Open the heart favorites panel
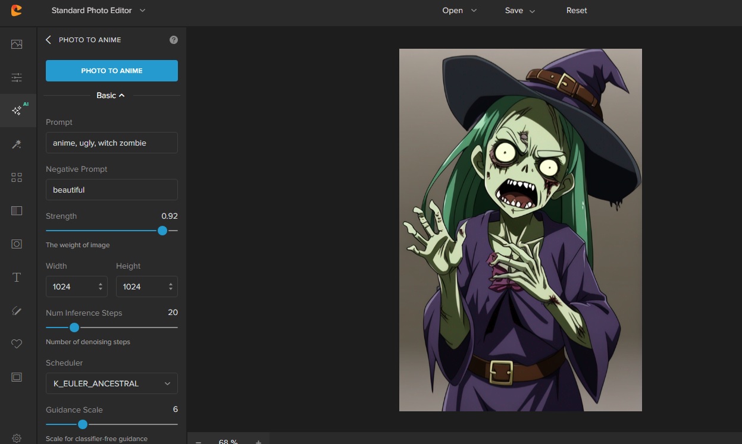This screenshot has width=742, height=444. coord(17,344)
